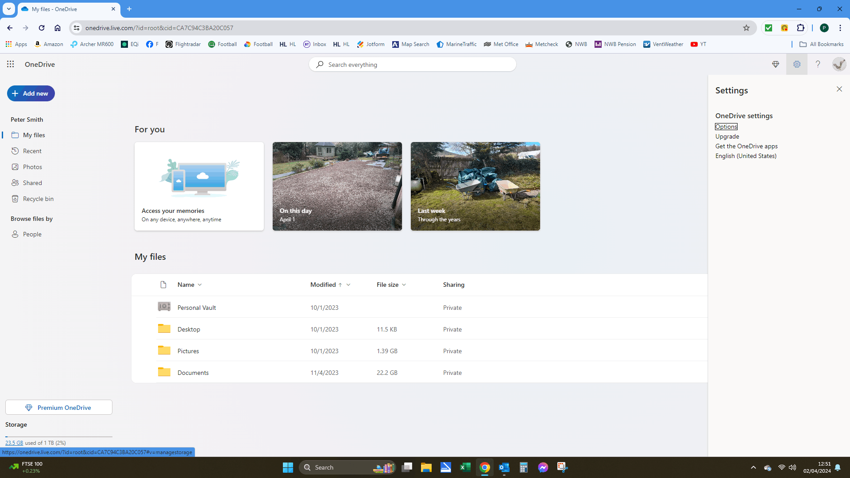This screenshot has width=850, height=478.
Task: Open the Options settings link
Action: tap(726, 127)
